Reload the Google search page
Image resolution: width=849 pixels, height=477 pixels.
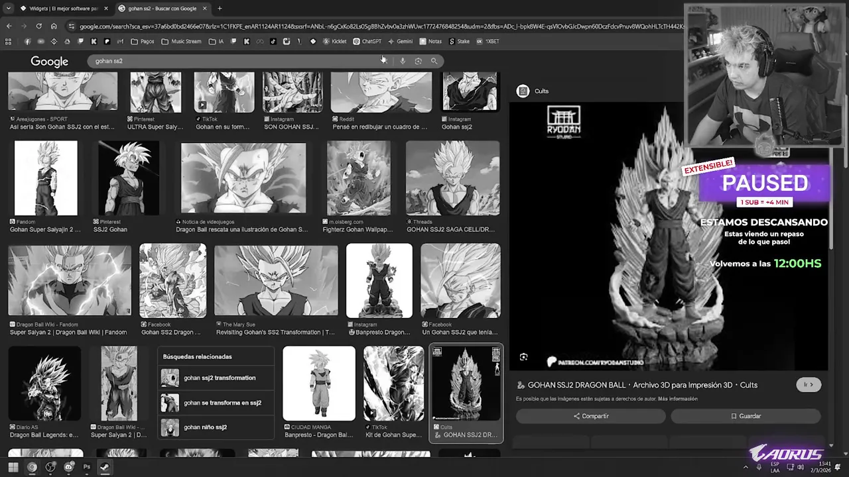38,26
